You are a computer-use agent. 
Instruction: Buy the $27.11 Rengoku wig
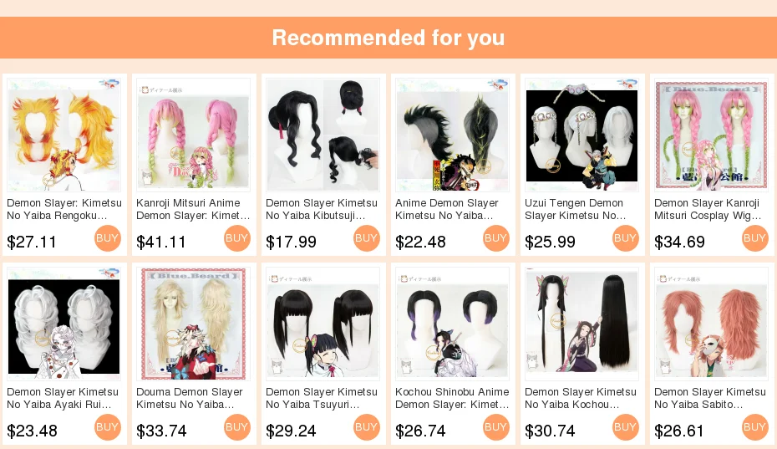pyautogui.click(x=108, y=238)
